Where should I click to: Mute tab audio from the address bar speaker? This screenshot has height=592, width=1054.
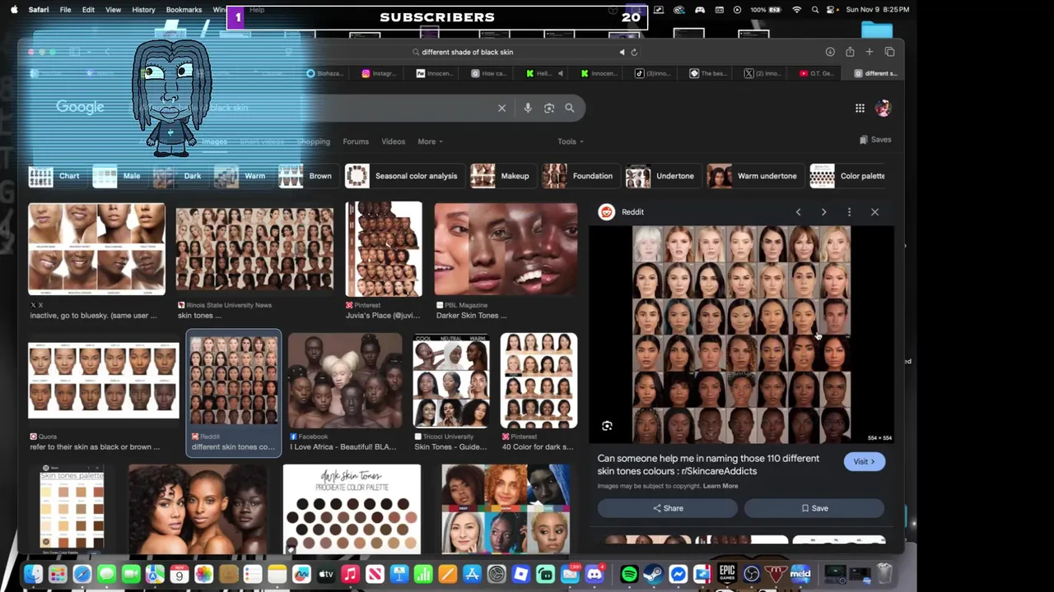pyautogui.click(x=622, y=52)
